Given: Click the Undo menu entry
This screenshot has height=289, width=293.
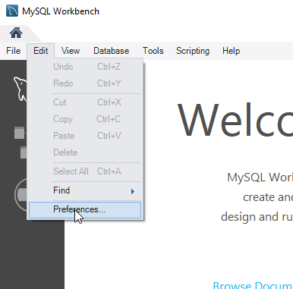Looking at the screenshot, I should (x=85, y=67).
